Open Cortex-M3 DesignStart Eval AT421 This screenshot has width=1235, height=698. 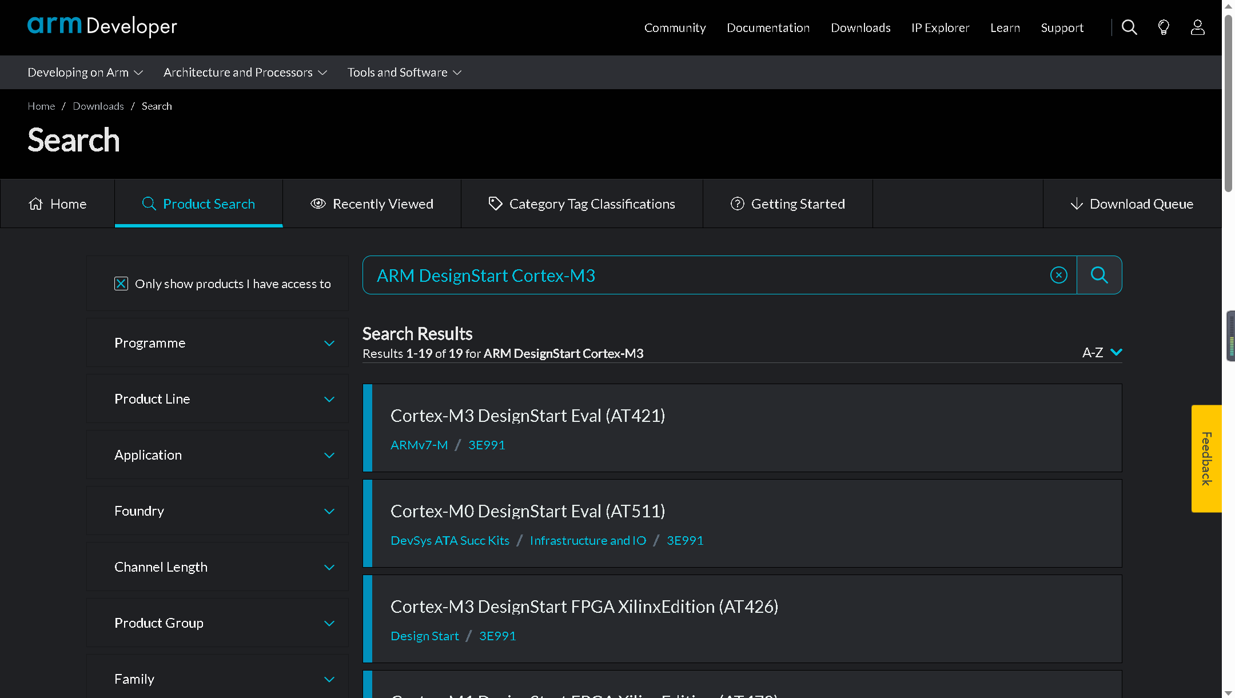(527, 414)
